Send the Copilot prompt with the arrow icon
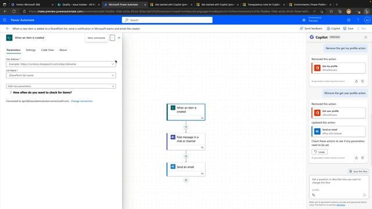The width and height of the screenshot is (372, 209). [364, 195]
